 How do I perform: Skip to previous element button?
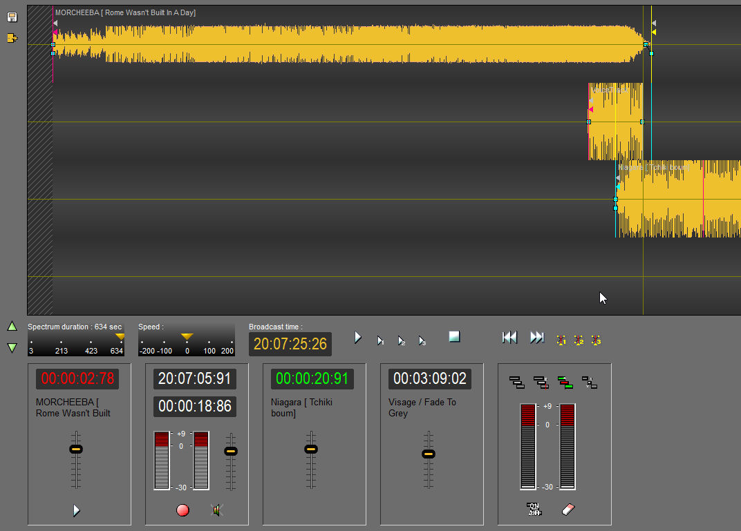pyautogui.click(x=509, y=337)
